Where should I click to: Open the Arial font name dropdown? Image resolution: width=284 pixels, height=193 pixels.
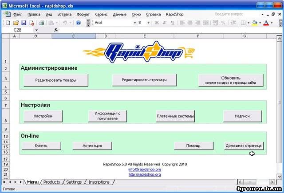(135, 23)
